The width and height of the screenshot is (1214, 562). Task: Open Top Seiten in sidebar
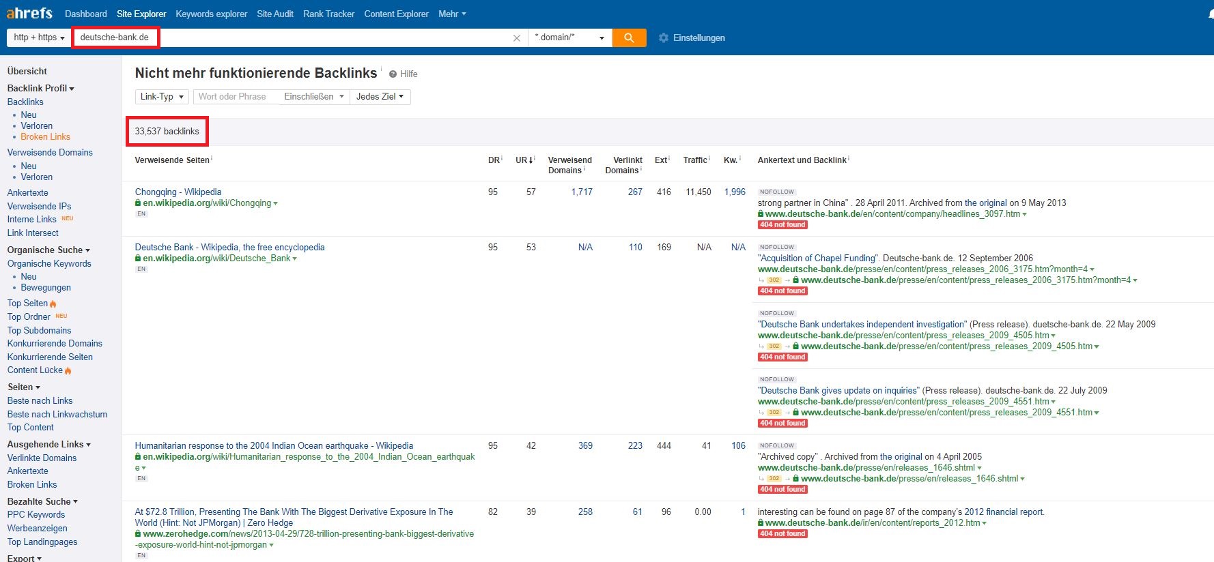tap(28, 304)
